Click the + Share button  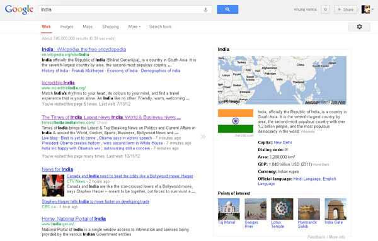[345, 9]
